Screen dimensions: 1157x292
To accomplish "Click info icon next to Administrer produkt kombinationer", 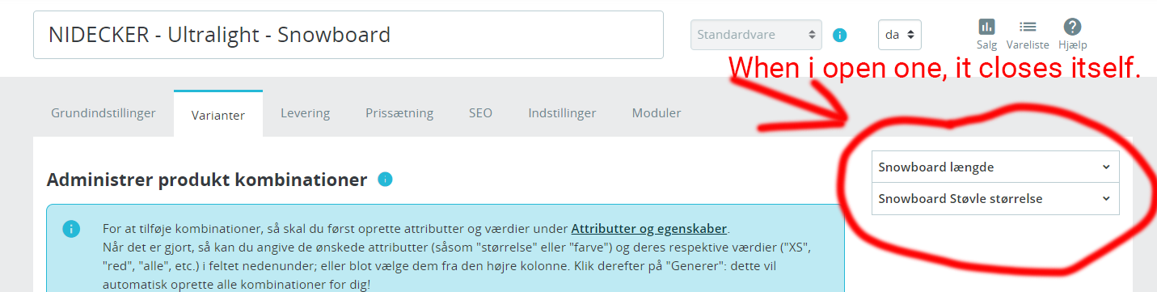I will pos(385,179).
